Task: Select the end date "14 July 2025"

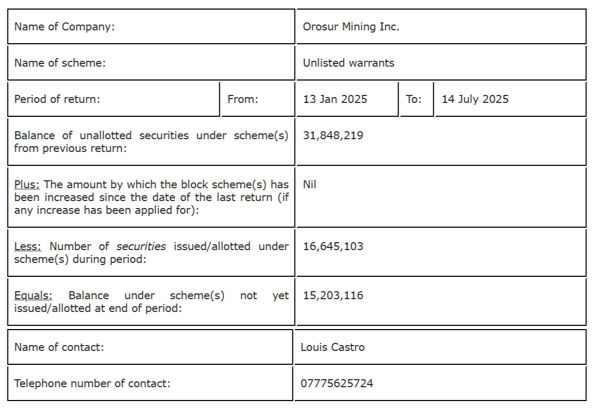Action: click(475, 99)
